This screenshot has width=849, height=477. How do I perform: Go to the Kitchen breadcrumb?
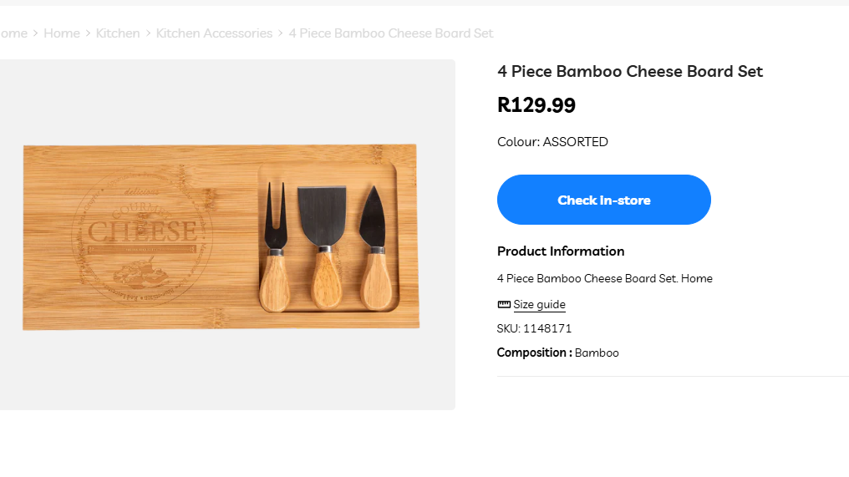[118, 33]
